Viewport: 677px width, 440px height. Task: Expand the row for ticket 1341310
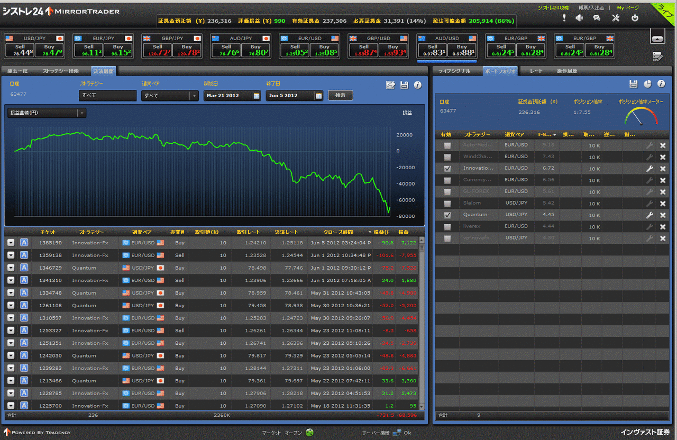pos(11,280)
